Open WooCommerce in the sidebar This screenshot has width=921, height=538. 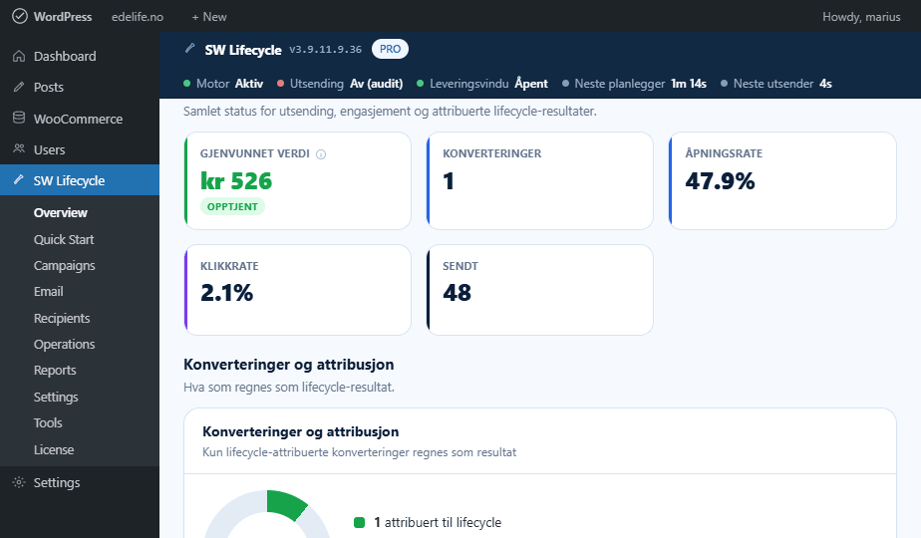80,119
